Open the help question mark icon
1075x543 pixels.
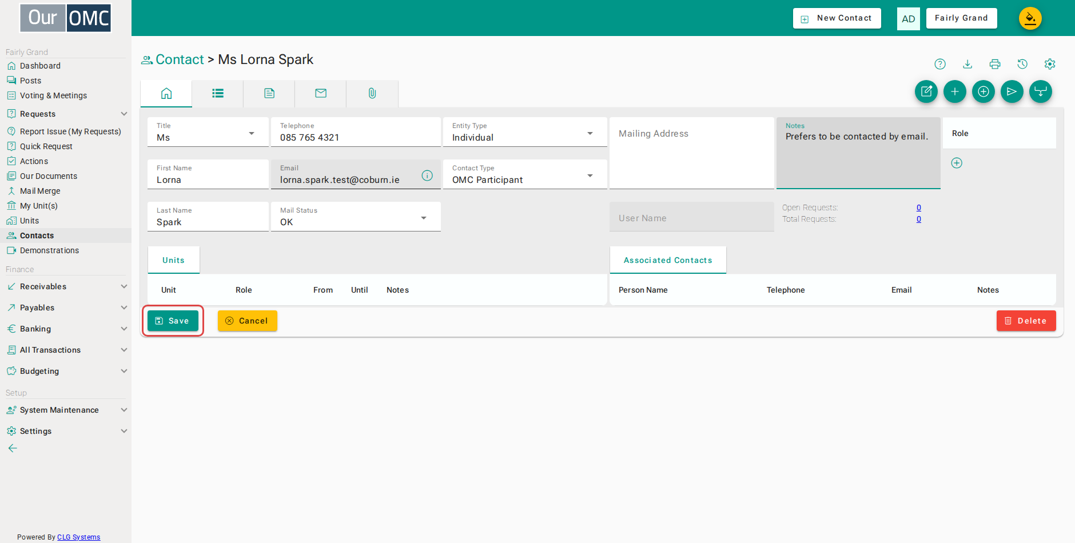tap(940, 64)
